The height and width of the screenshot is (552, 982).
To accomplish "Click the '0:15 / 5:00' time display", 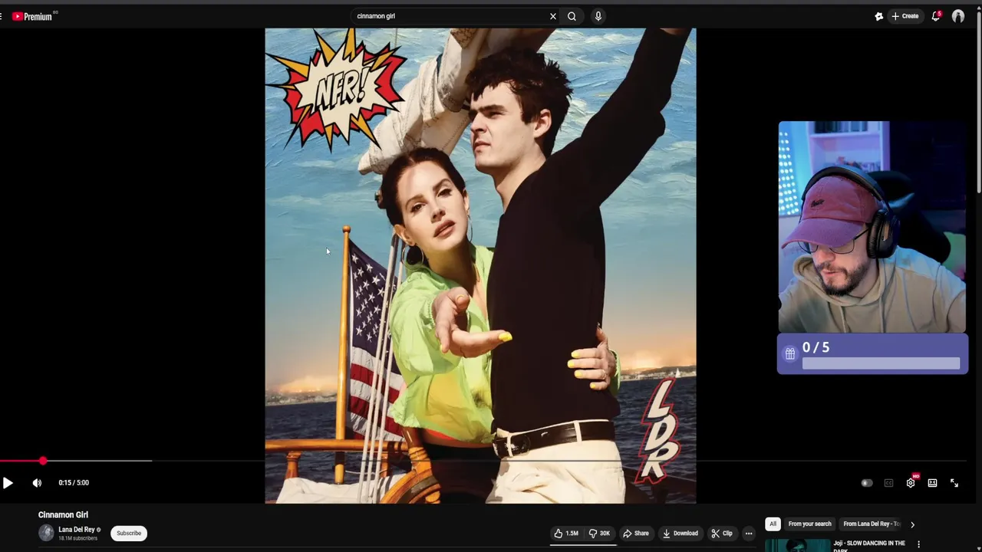I will pyautogui.click(x=74, y=483).
